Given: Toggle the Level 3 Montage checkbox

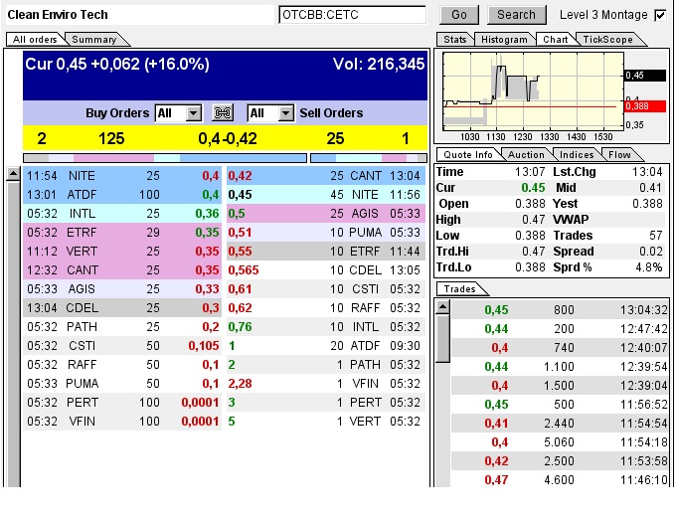Looking at the screenshot, I should [x=660, y=15].
